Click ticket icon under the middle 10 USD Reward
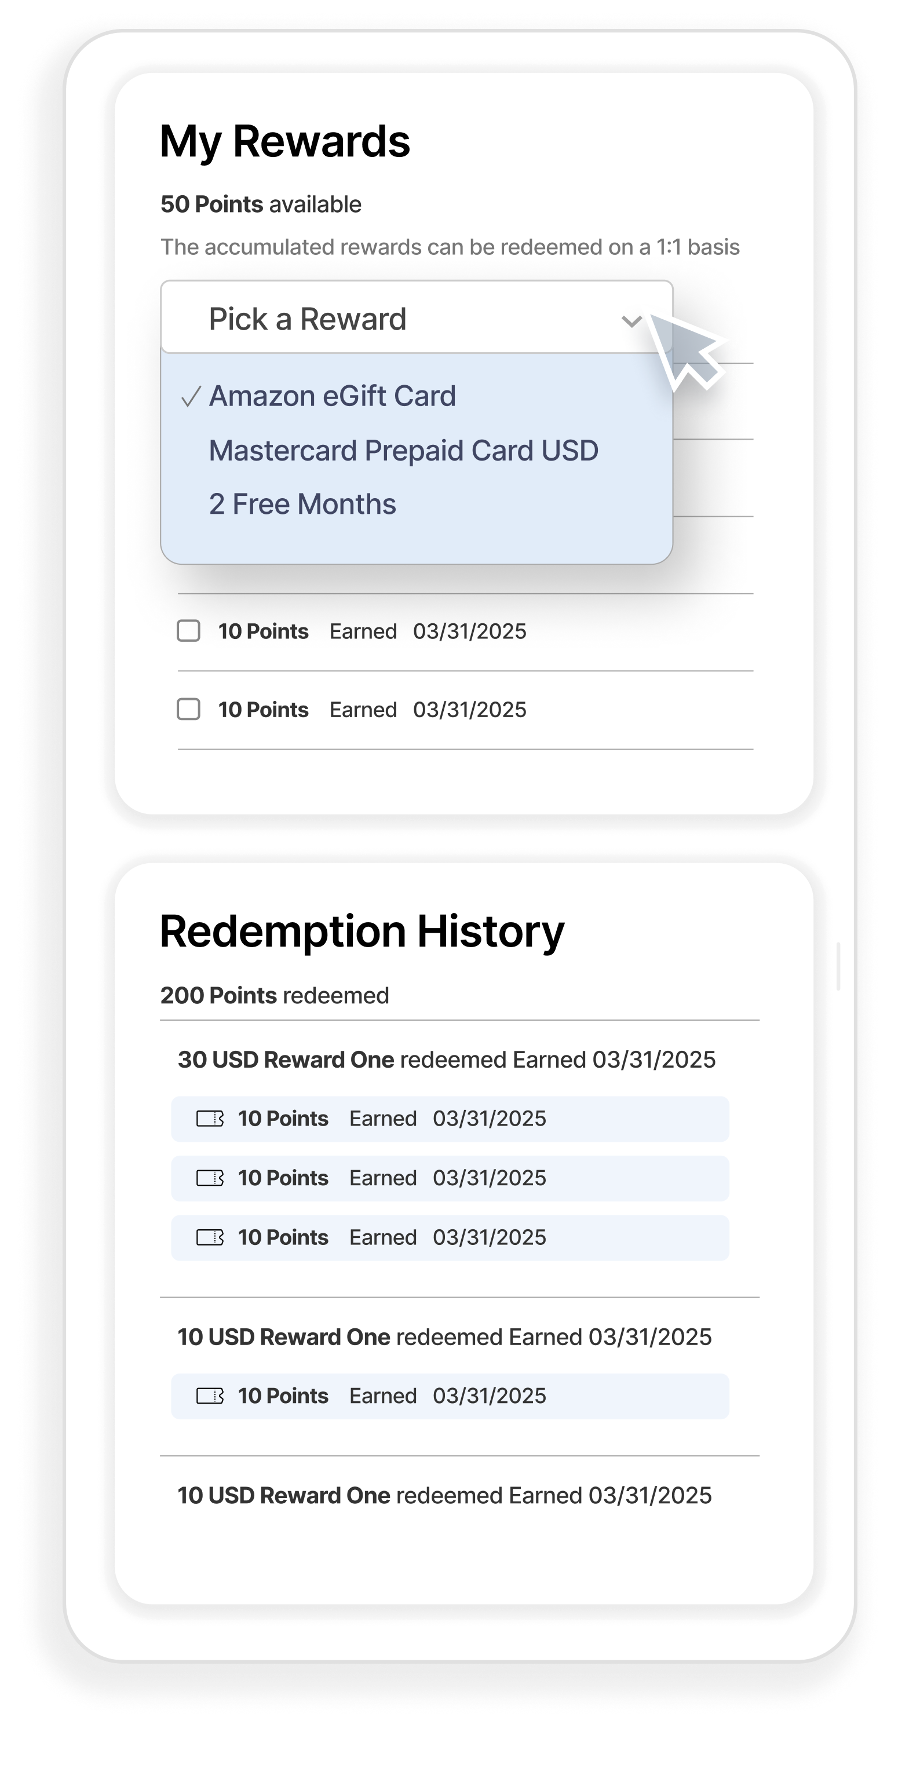This screenshot has height=1768, width=920. pos(210,1396)
